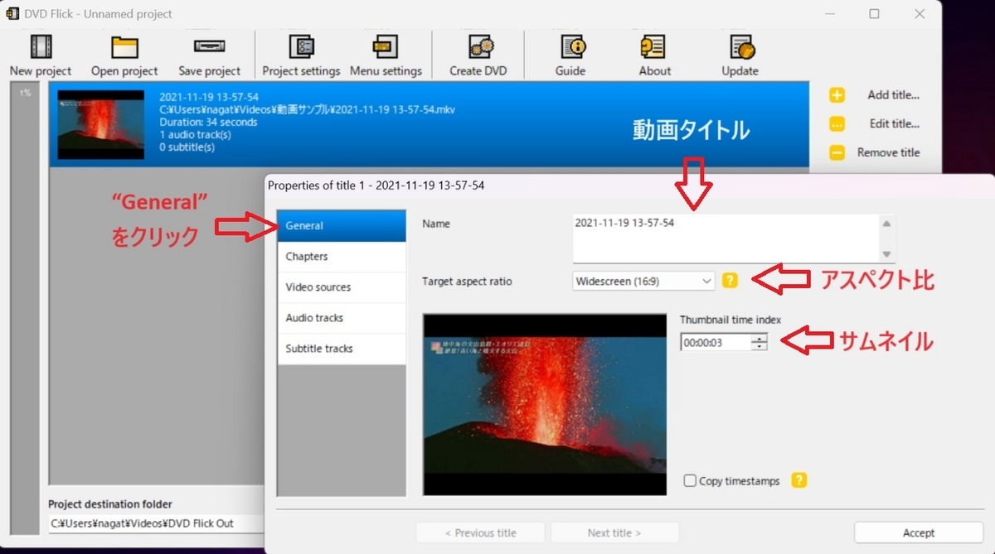This screenshot has width=995, height=554.
Task: Click the yellow plus Add title icon
Action: tap(837, 95)
